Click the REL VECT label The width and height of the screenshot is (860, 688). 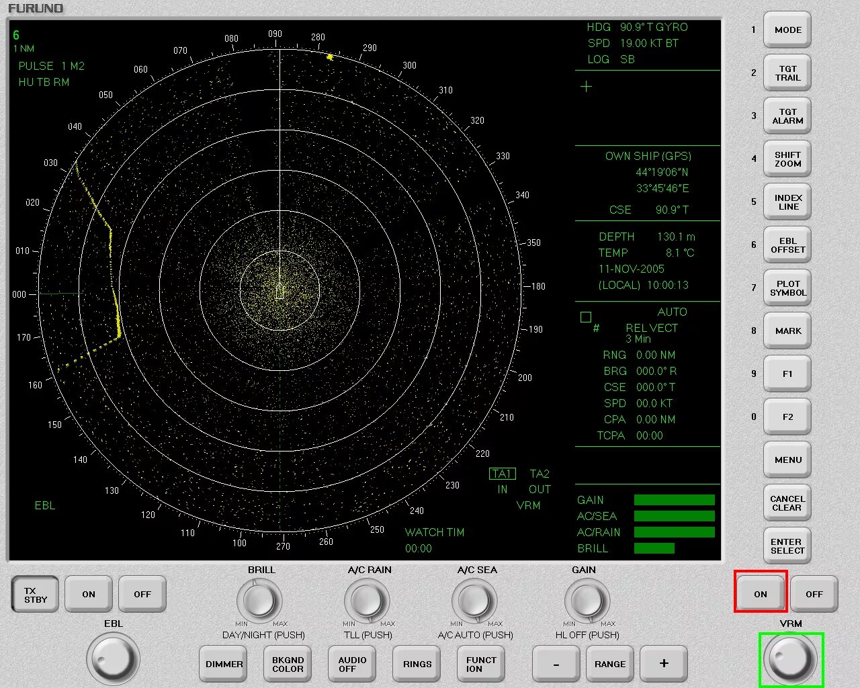[x=652, y=328]
